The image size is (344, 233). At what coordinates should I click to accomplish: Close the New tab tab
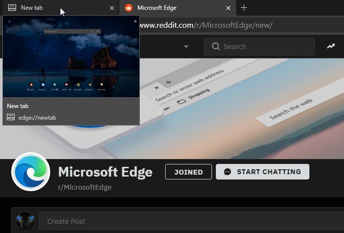coord(112,8)
